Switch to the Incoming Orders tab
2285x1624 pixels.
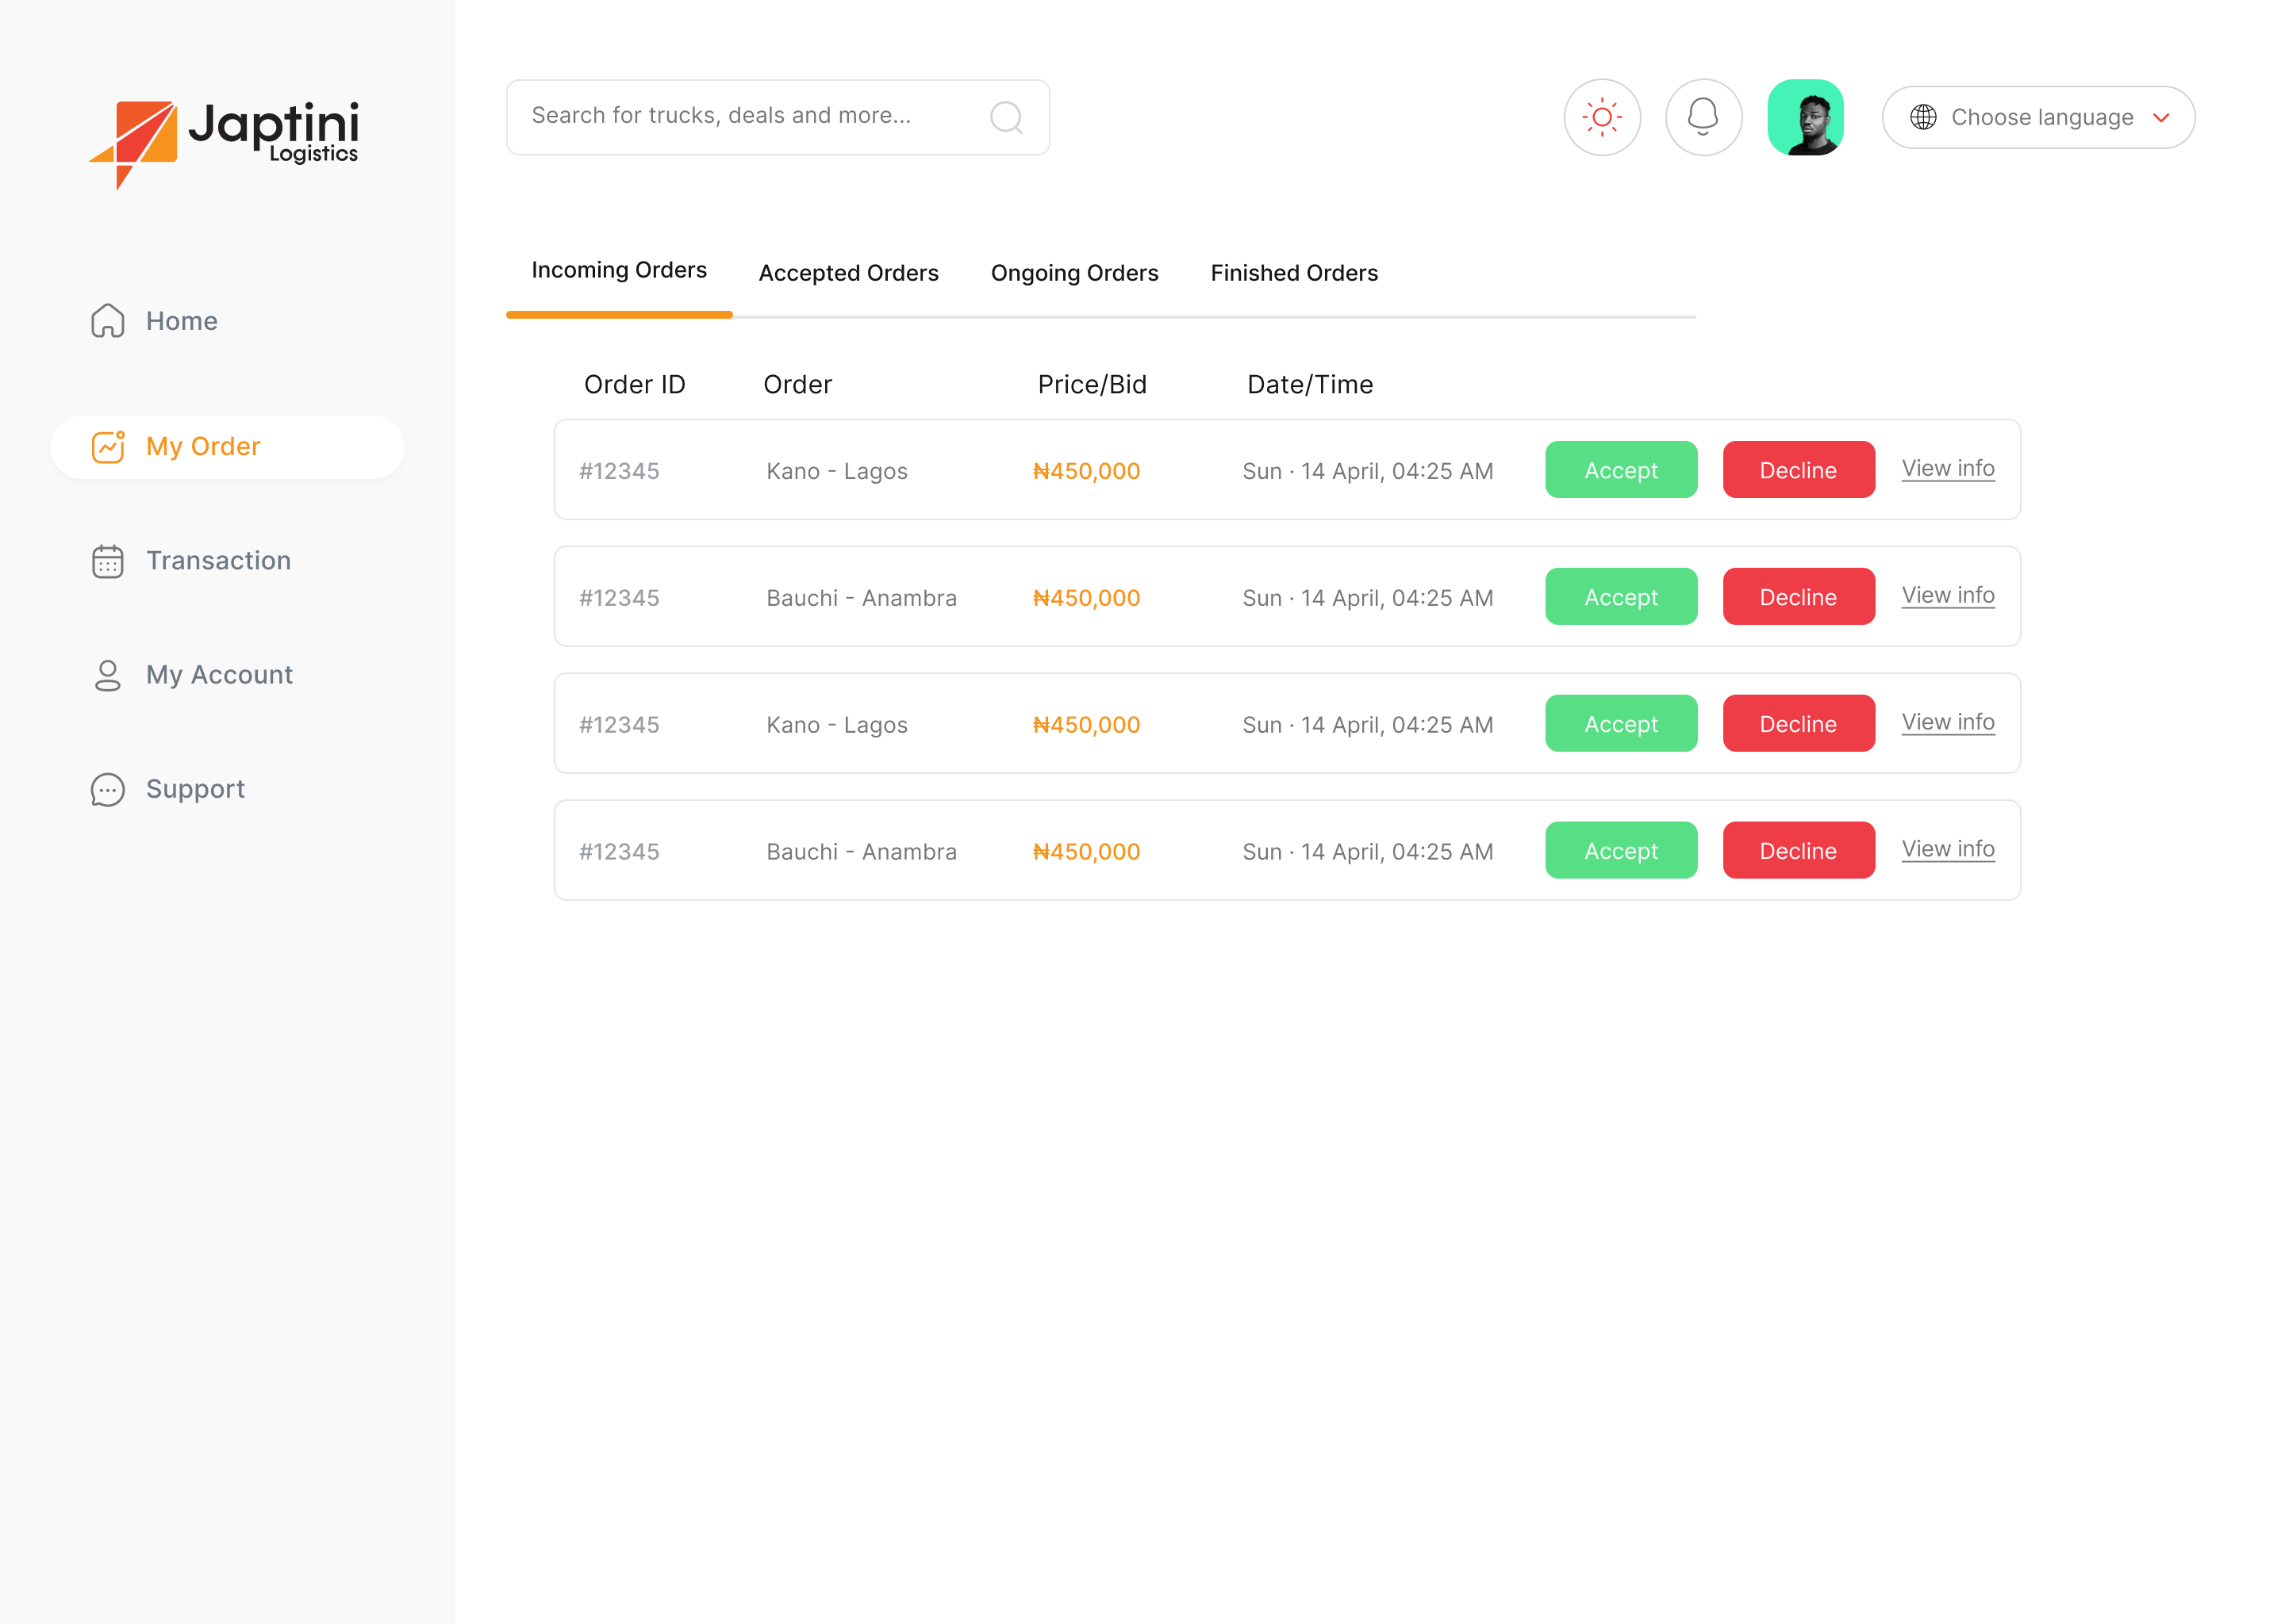[618, 270]
